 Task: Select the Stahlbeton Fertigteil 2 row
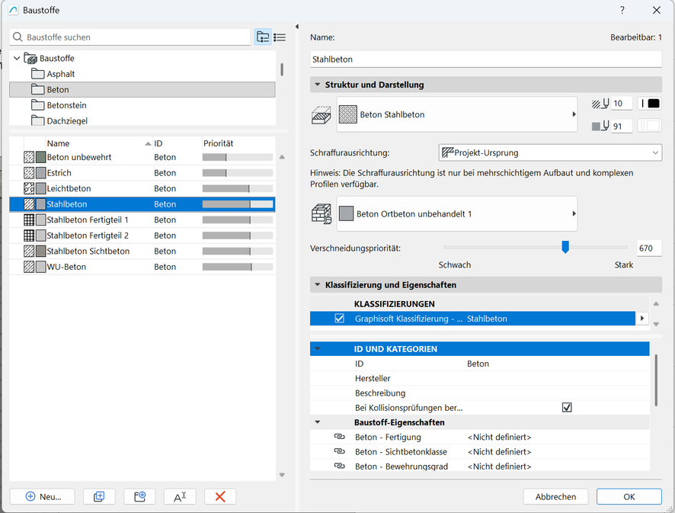click(142, 236)
